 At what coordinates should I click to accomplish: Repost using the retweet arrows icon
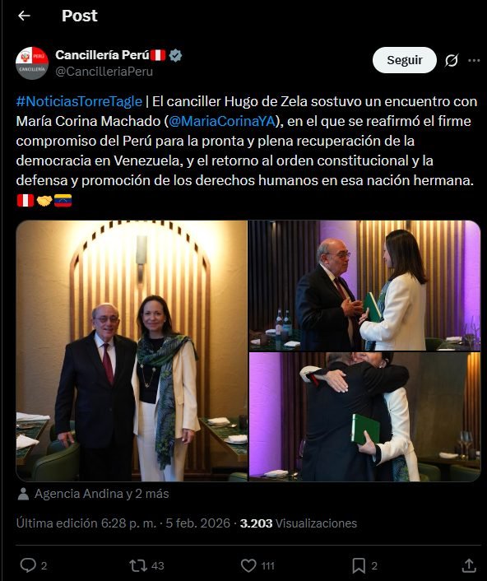click(138, 565)
